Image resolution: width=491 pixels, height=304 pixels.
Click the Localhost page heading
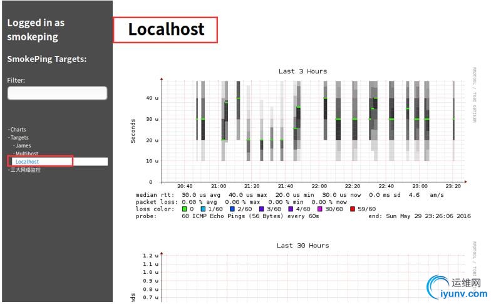167,29
